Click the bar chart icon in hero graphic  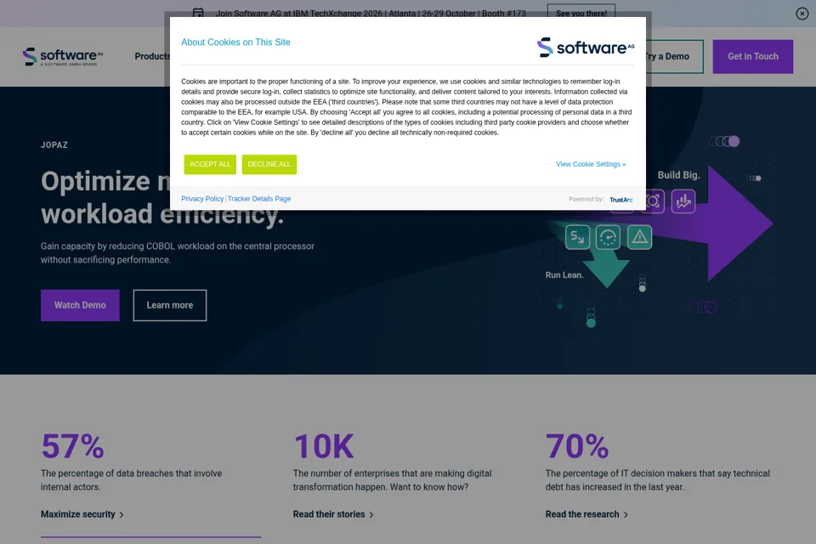pos(683,201)
